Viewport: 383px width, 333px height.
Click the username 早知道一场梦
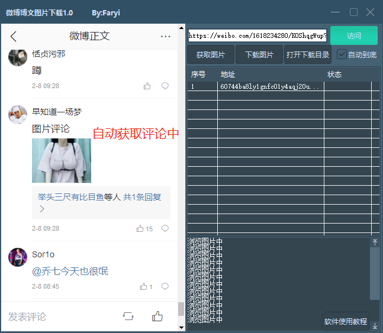coord(57,112)
